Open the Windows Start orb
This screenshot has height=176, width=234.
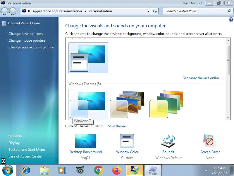8,170
